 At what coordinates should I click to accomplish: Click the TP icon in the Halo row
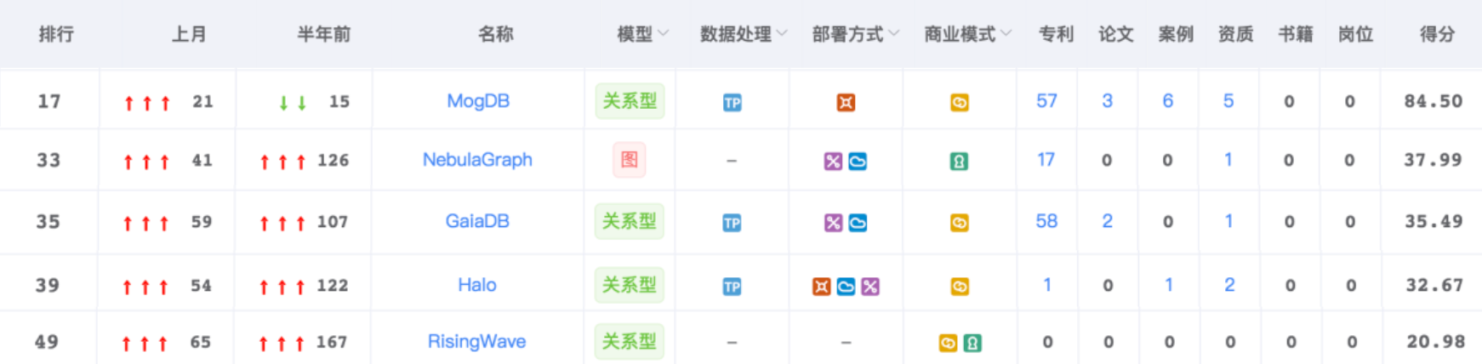[x=732, y=287]
